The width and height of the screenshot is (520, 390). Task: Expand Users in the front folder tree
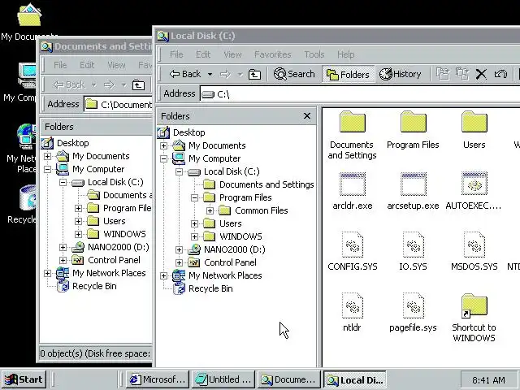click(x=195, y=223)
